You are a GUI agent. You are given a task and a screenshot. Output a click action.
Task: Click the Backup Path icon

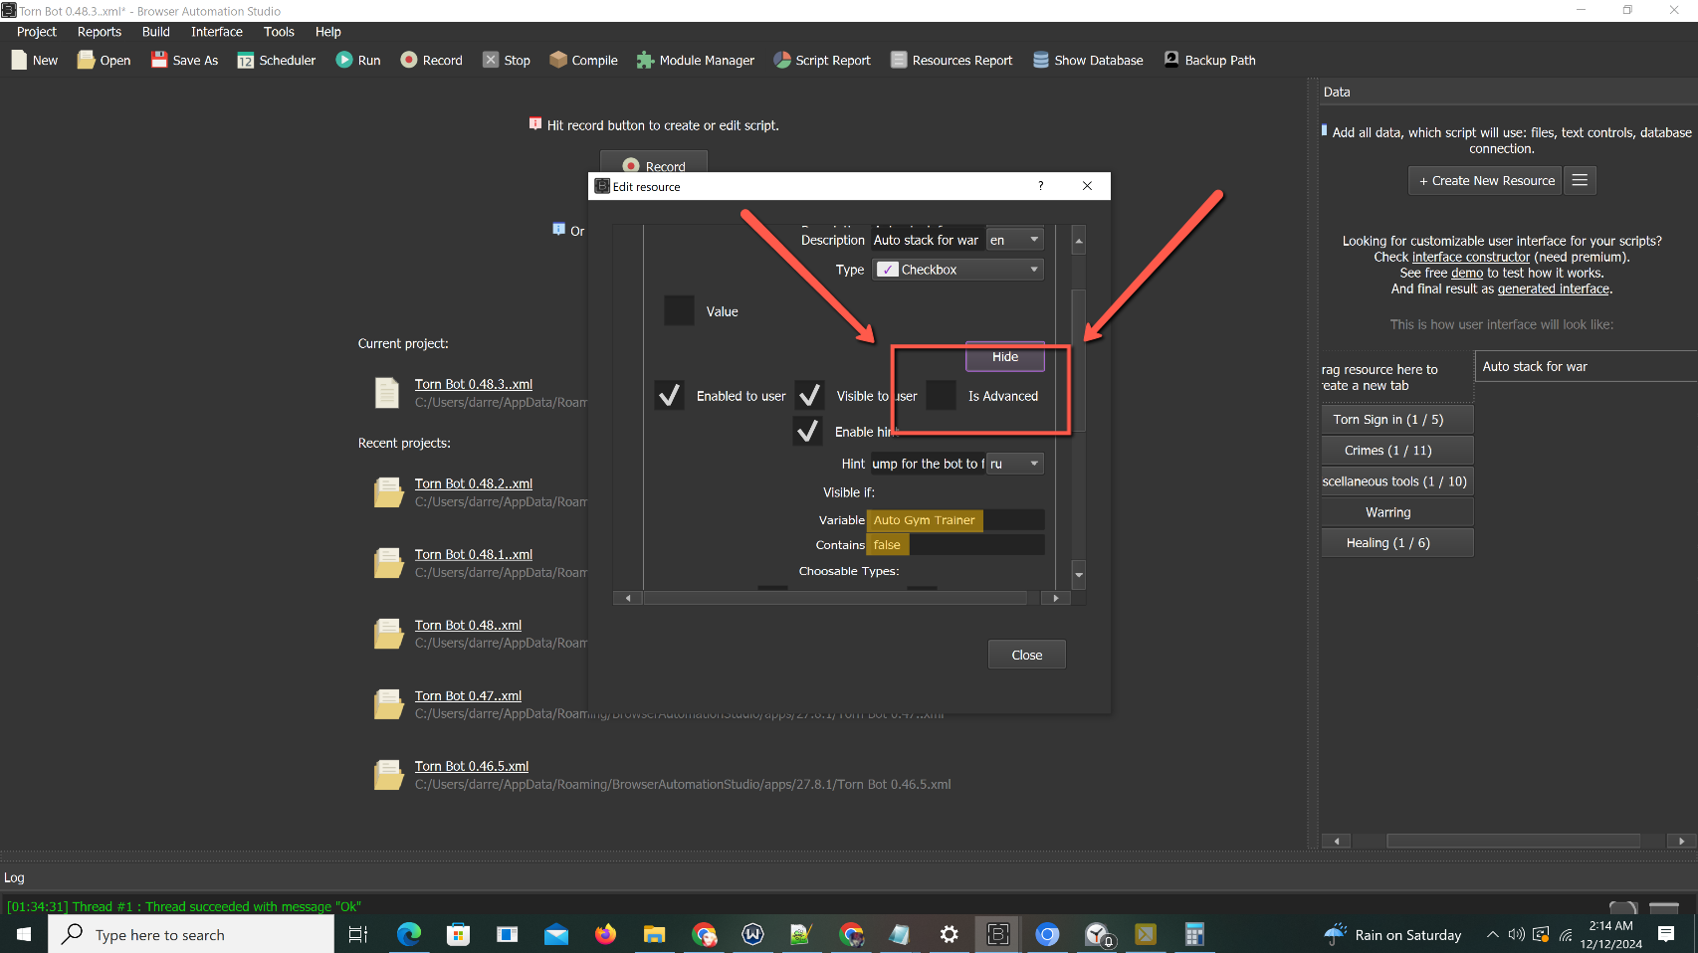(x=1171, y=60)
